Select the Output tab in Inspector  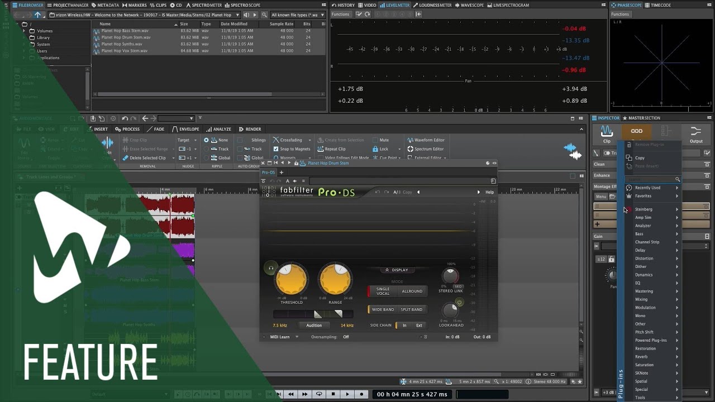click(696, 134)
